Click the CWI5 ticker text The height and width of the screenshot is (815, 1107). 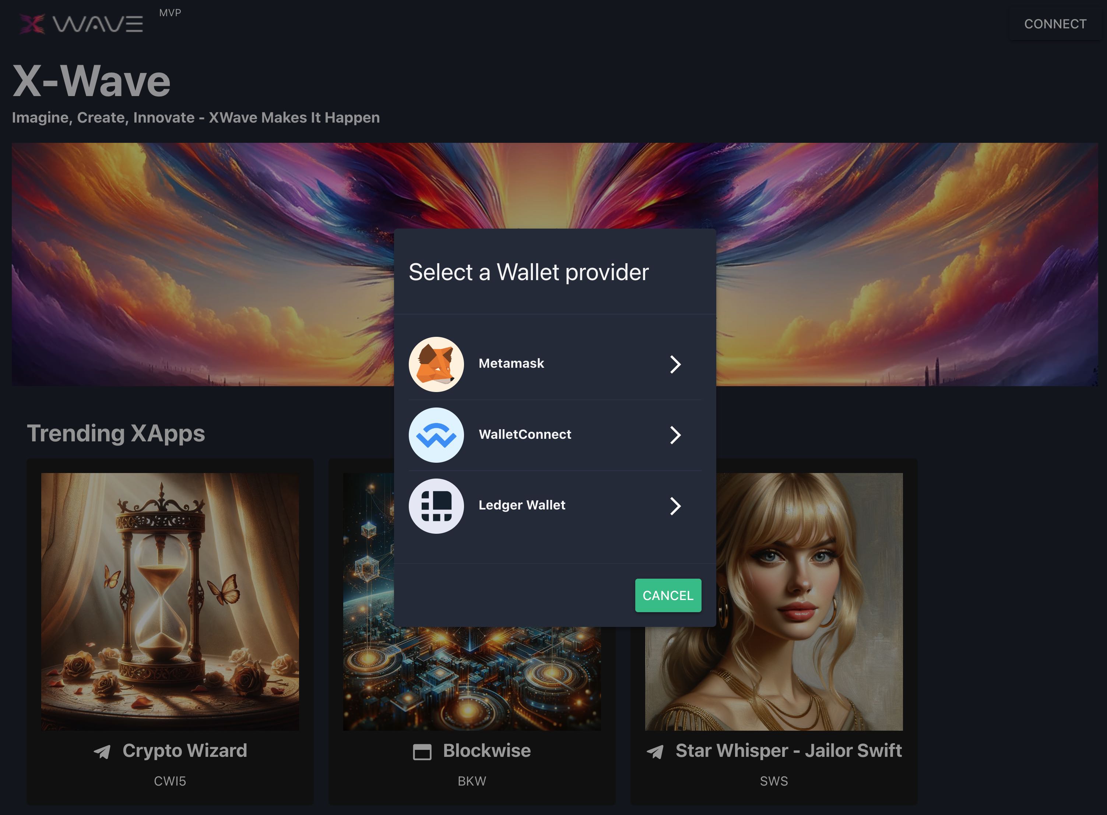pos(170,781)
